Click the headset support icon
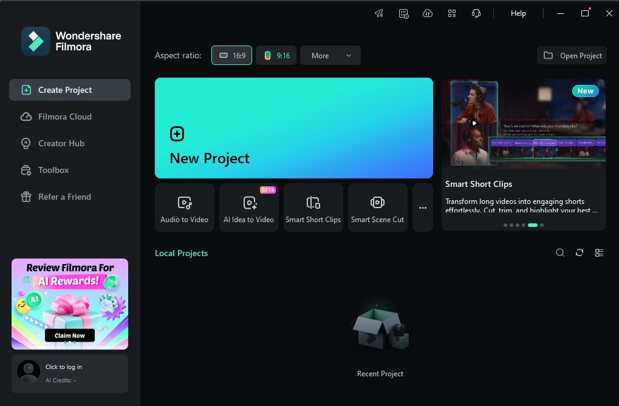 (x=476, y=13)
